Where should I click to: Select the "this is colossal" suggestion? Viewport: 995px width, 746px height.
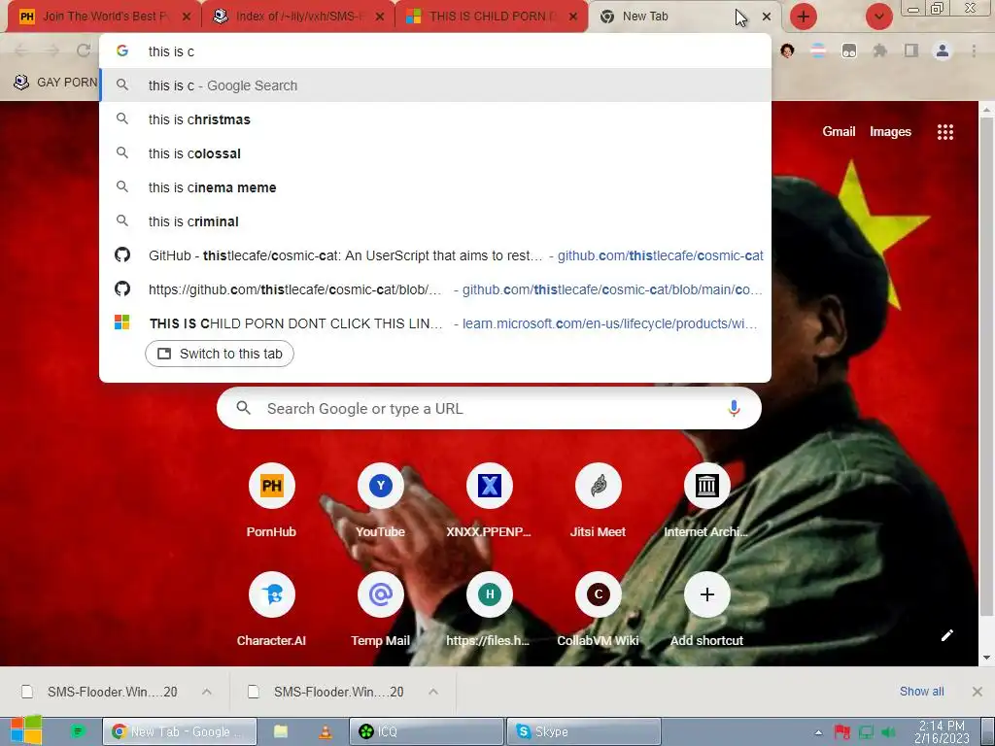[x=435, y=153]
